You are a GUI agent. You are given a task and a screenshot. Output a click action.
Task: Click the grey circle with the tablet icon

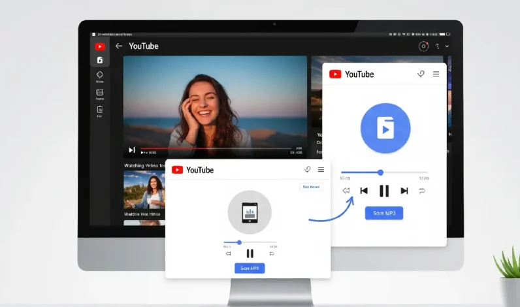click(250, 212)
